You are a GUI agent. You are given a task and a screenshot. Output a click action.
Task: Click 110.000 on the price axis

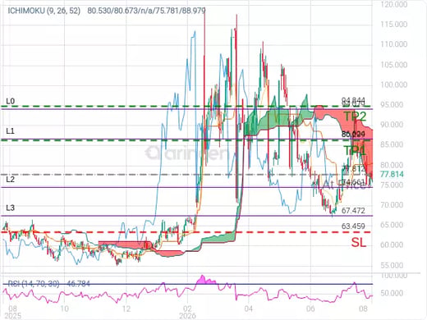pyautogui.click(x=393, y=44)
